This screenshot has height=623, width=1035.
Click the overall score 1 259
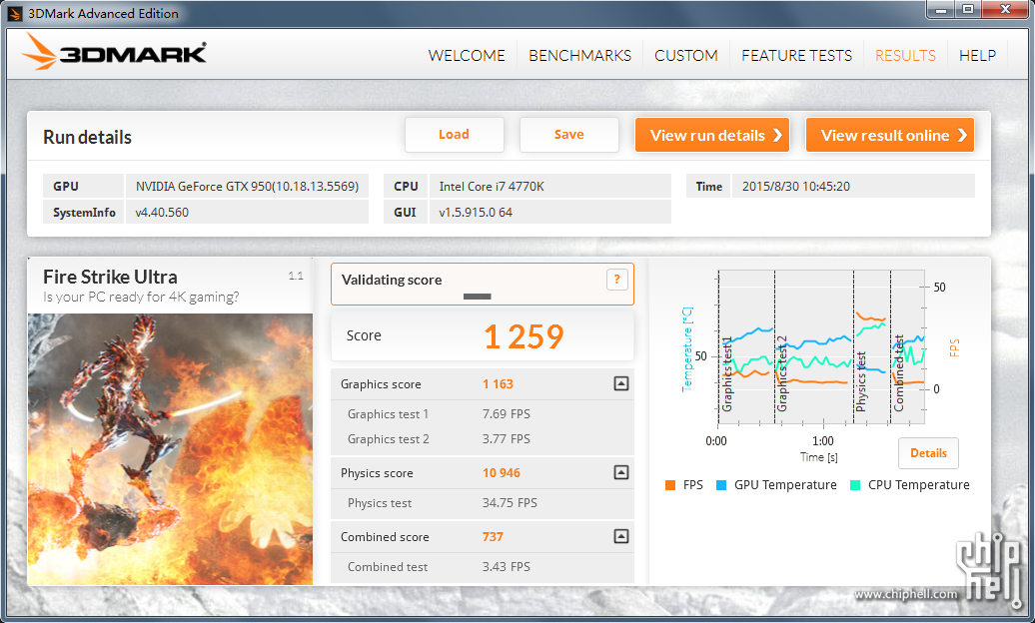pos(524,336)
